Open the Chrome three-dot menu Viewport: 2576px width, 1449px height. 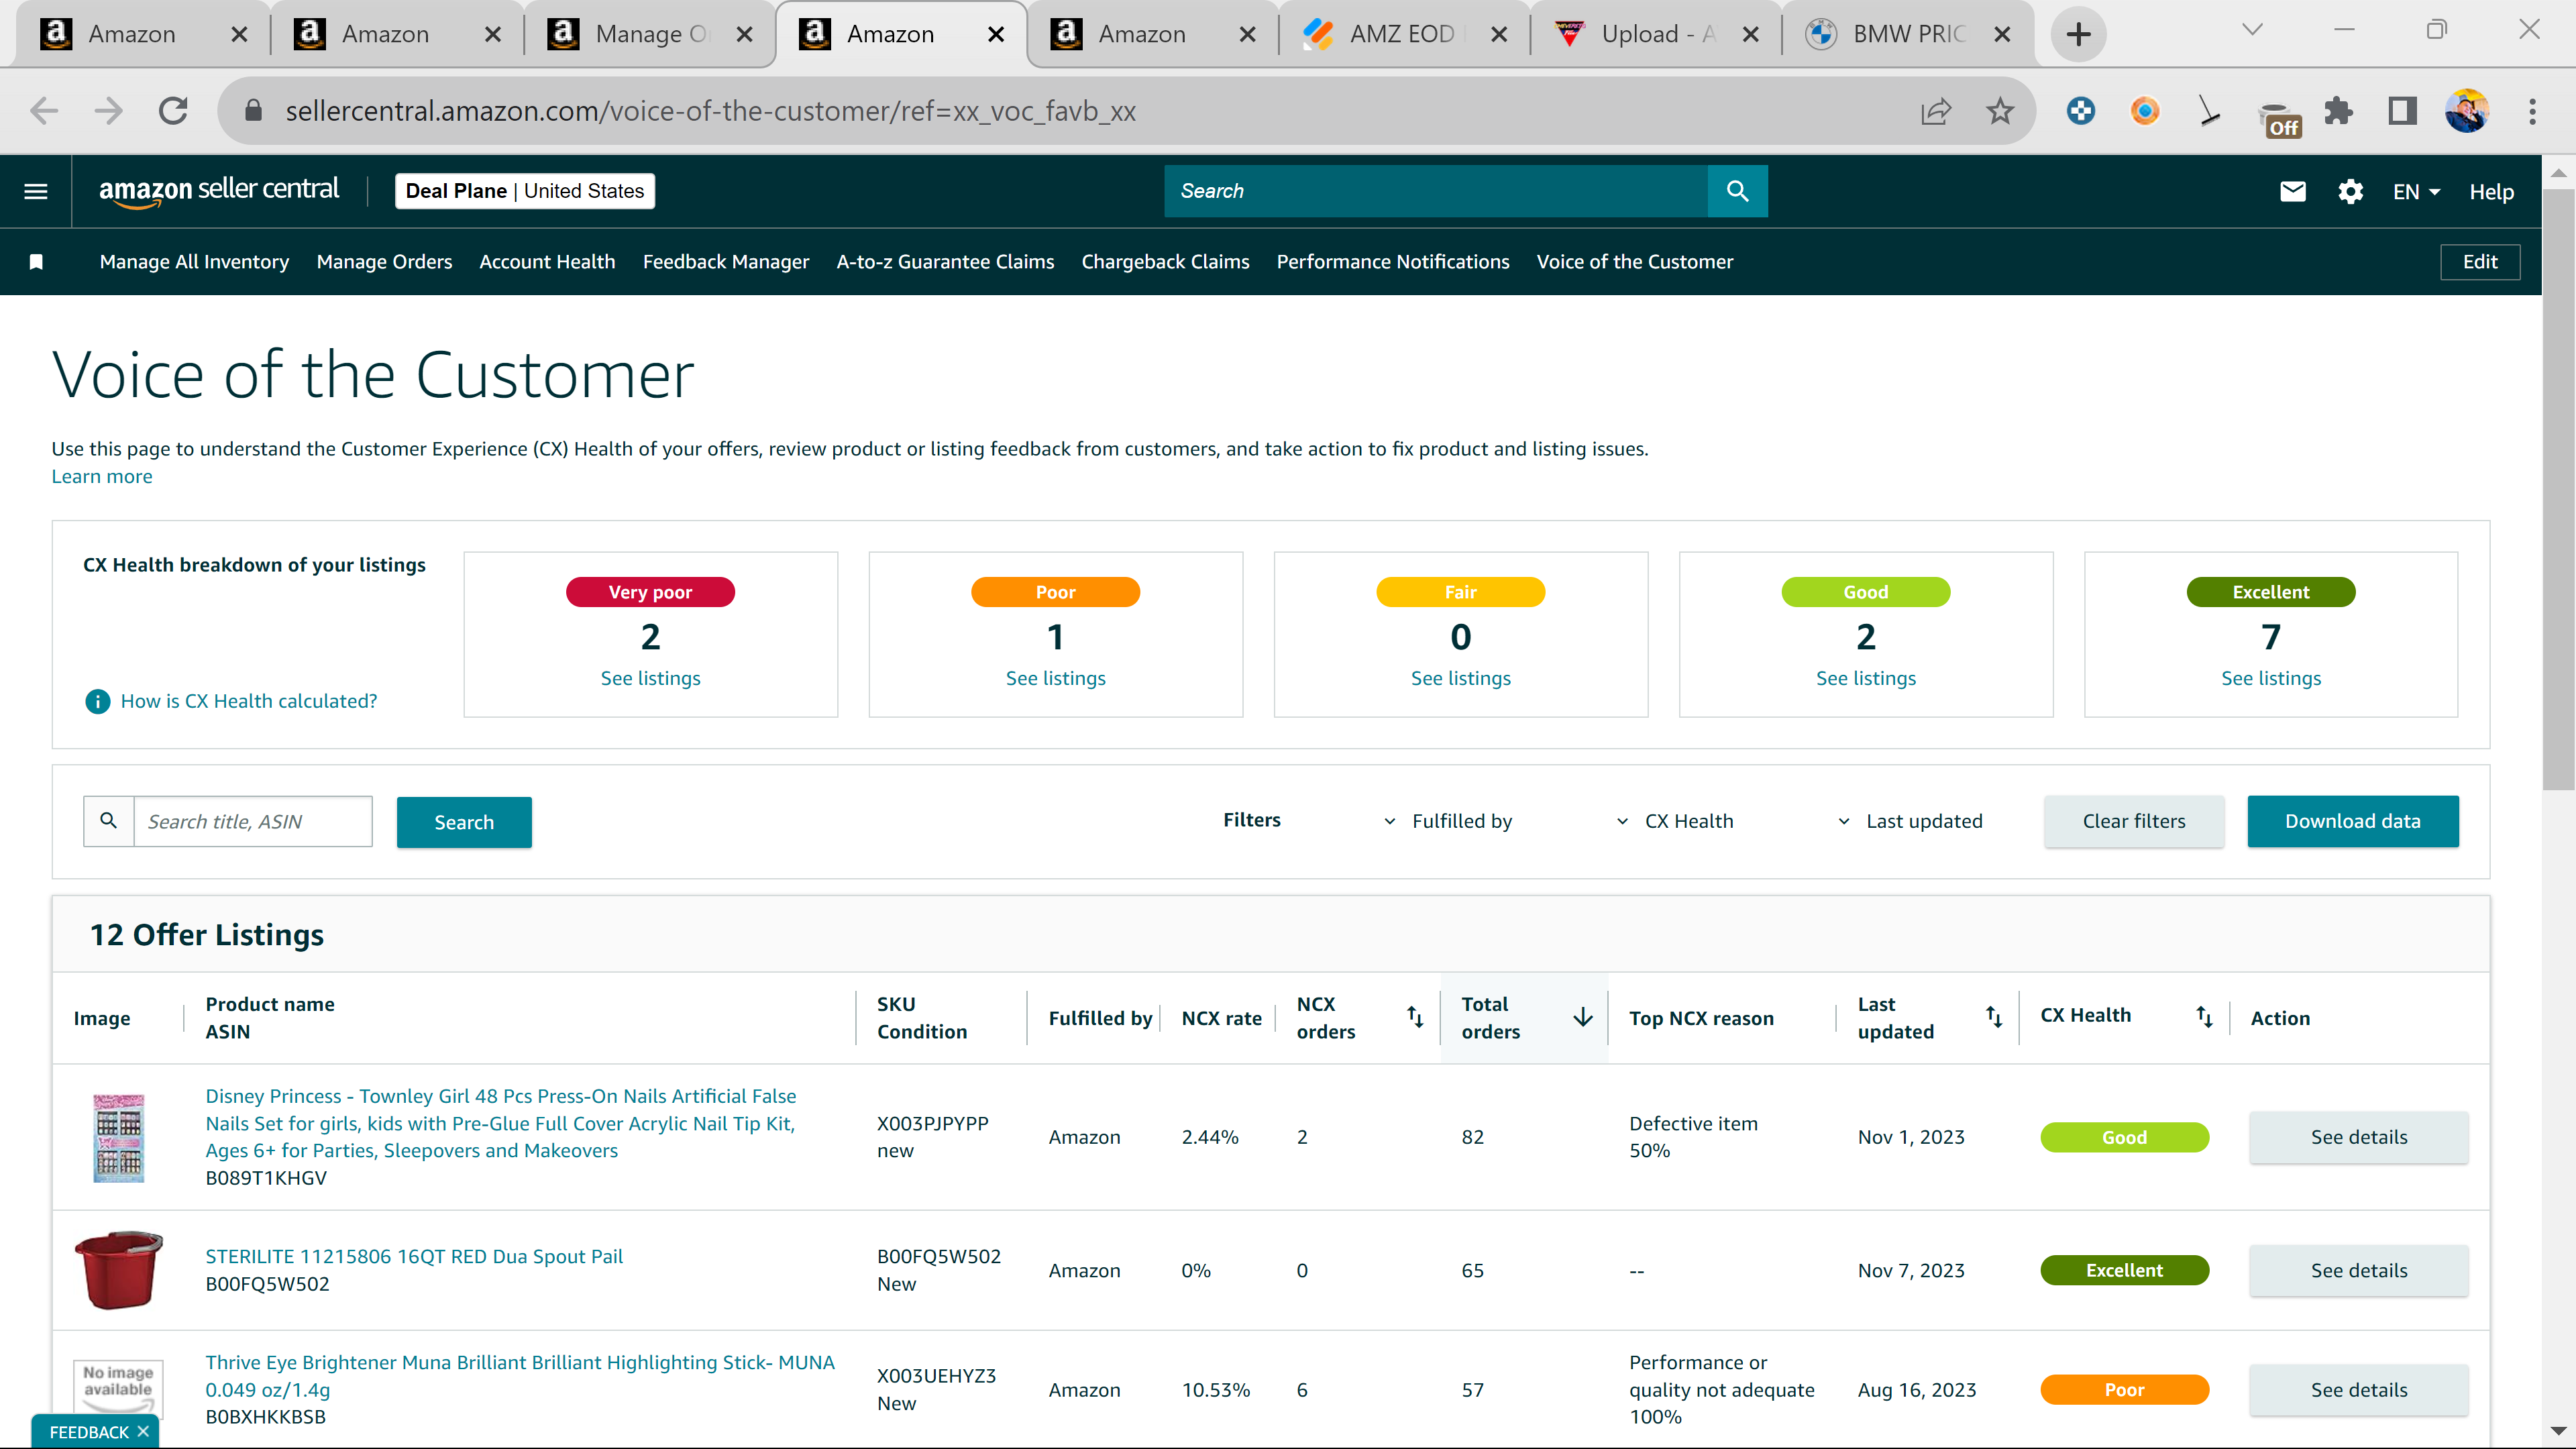[x=2532, y=111]
